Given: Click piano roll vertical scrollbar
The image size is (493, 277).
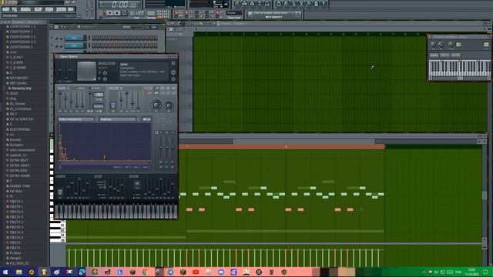Looking at the screenshot, I should click(x=485, y=195).
